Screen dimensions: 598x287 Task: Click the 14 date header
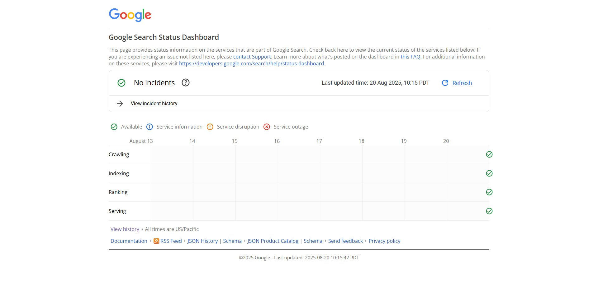point(192,141)
